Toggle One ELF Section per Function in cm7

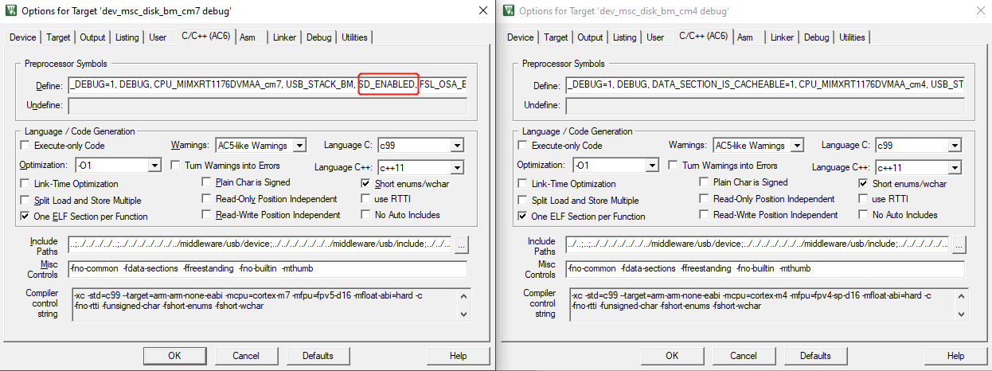tap(25, 217)
